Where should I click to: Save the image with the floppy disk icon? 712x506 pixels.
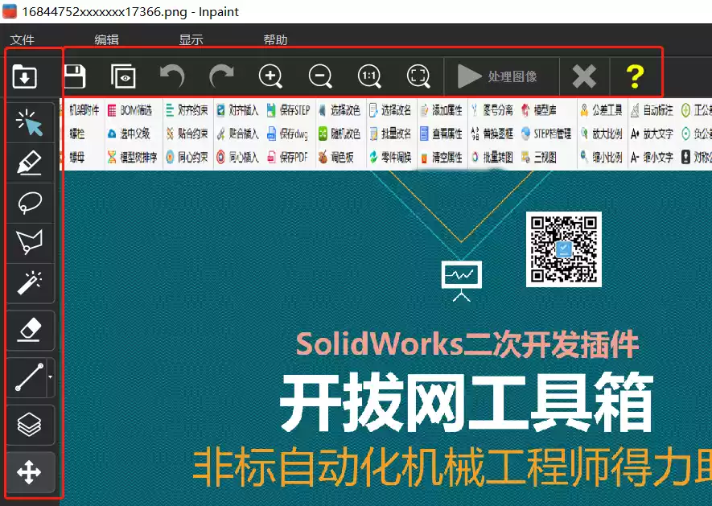point(75,76)
